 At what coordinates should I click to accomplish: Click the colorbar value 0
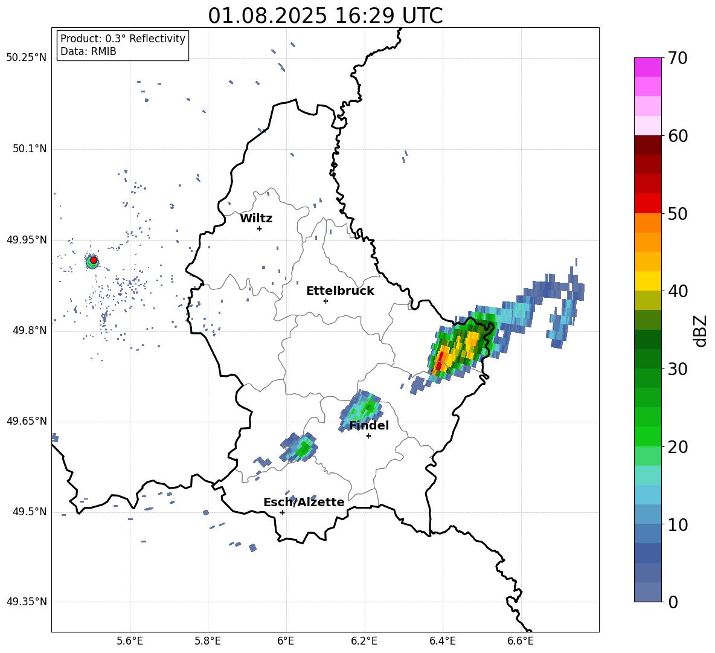(673, 602)
